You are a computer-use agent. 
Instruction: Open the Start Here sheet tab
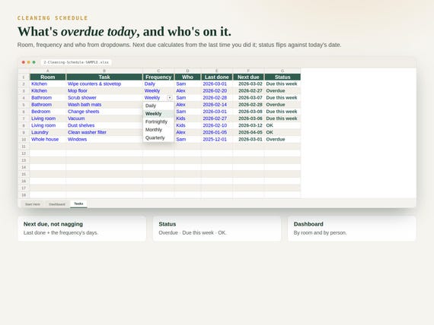33,204
